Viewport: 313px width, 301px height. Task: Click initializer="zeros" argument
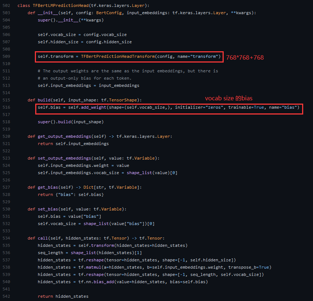pyautogui.click(x=199, y=107)
